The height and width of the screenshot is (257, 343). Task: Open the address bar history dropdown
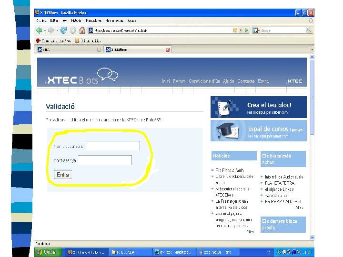pyautogui.click(x=241, y=30)
